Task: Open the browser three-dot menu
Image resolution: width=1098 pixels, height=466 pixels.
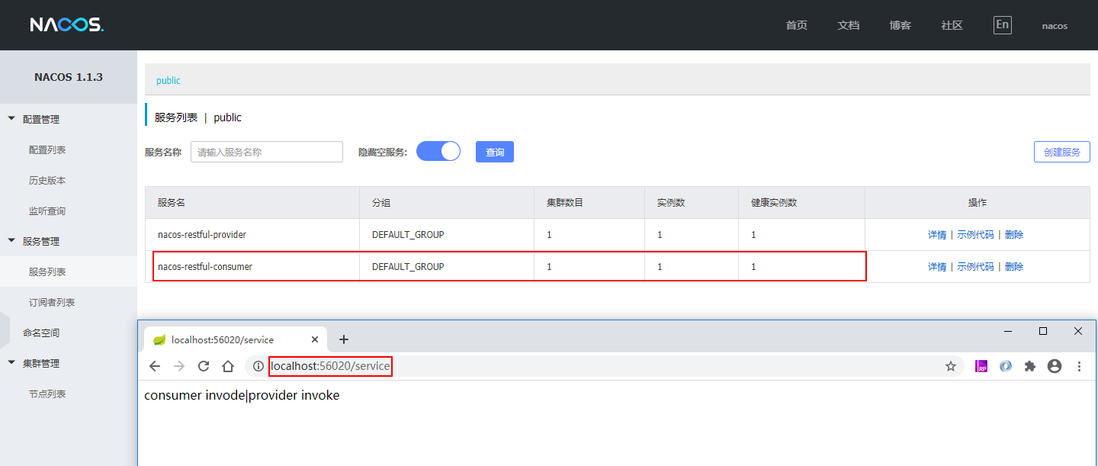Action: [1079, 366]
